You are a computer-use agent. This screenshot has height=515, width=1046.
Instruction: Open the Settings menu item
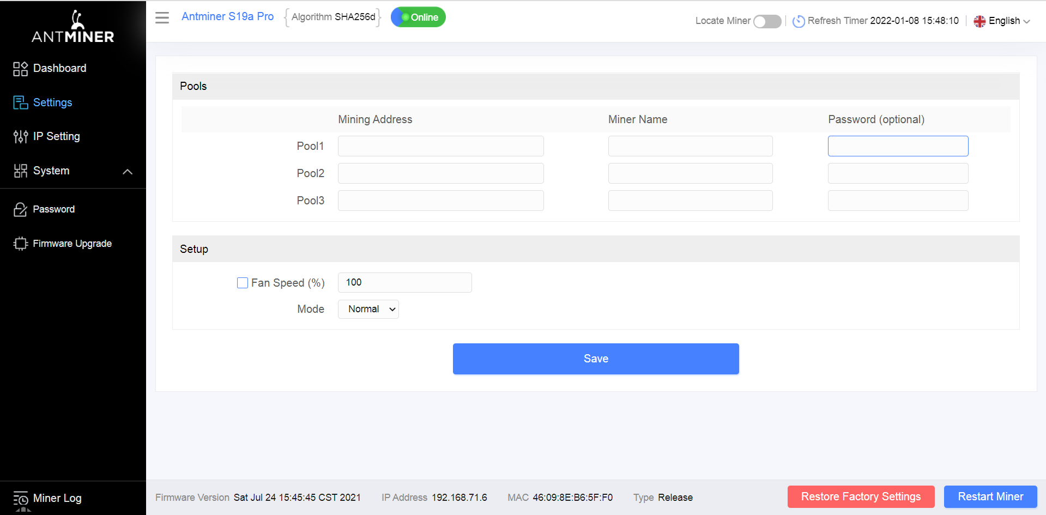tap(52, 102)
